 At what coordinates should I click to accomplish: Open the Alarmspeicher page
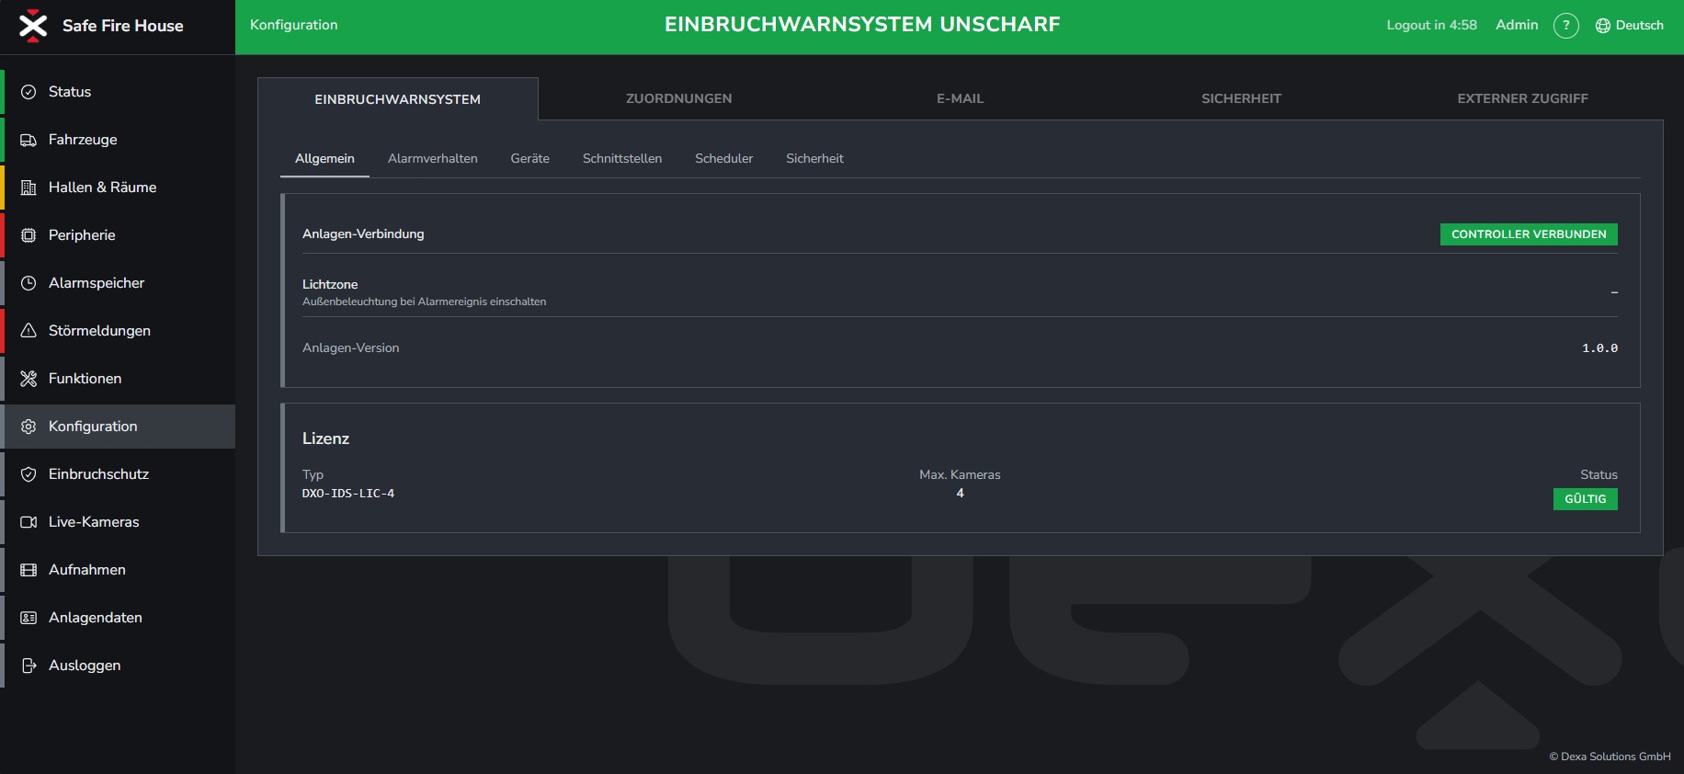click(118, 283)
